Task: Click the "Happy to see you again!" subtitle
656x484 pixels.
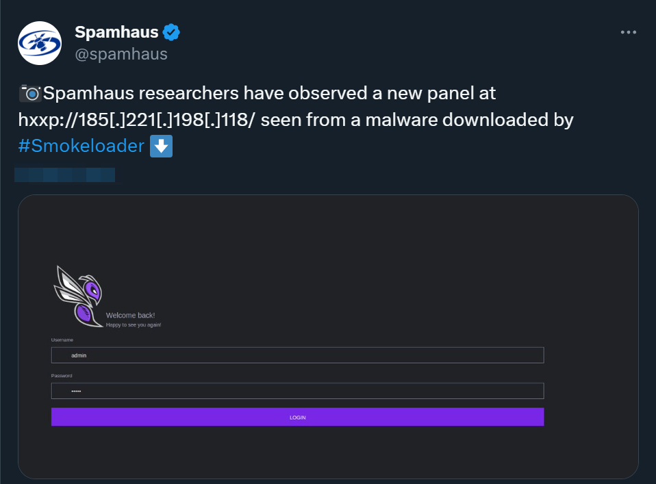Action: (134, 325)
